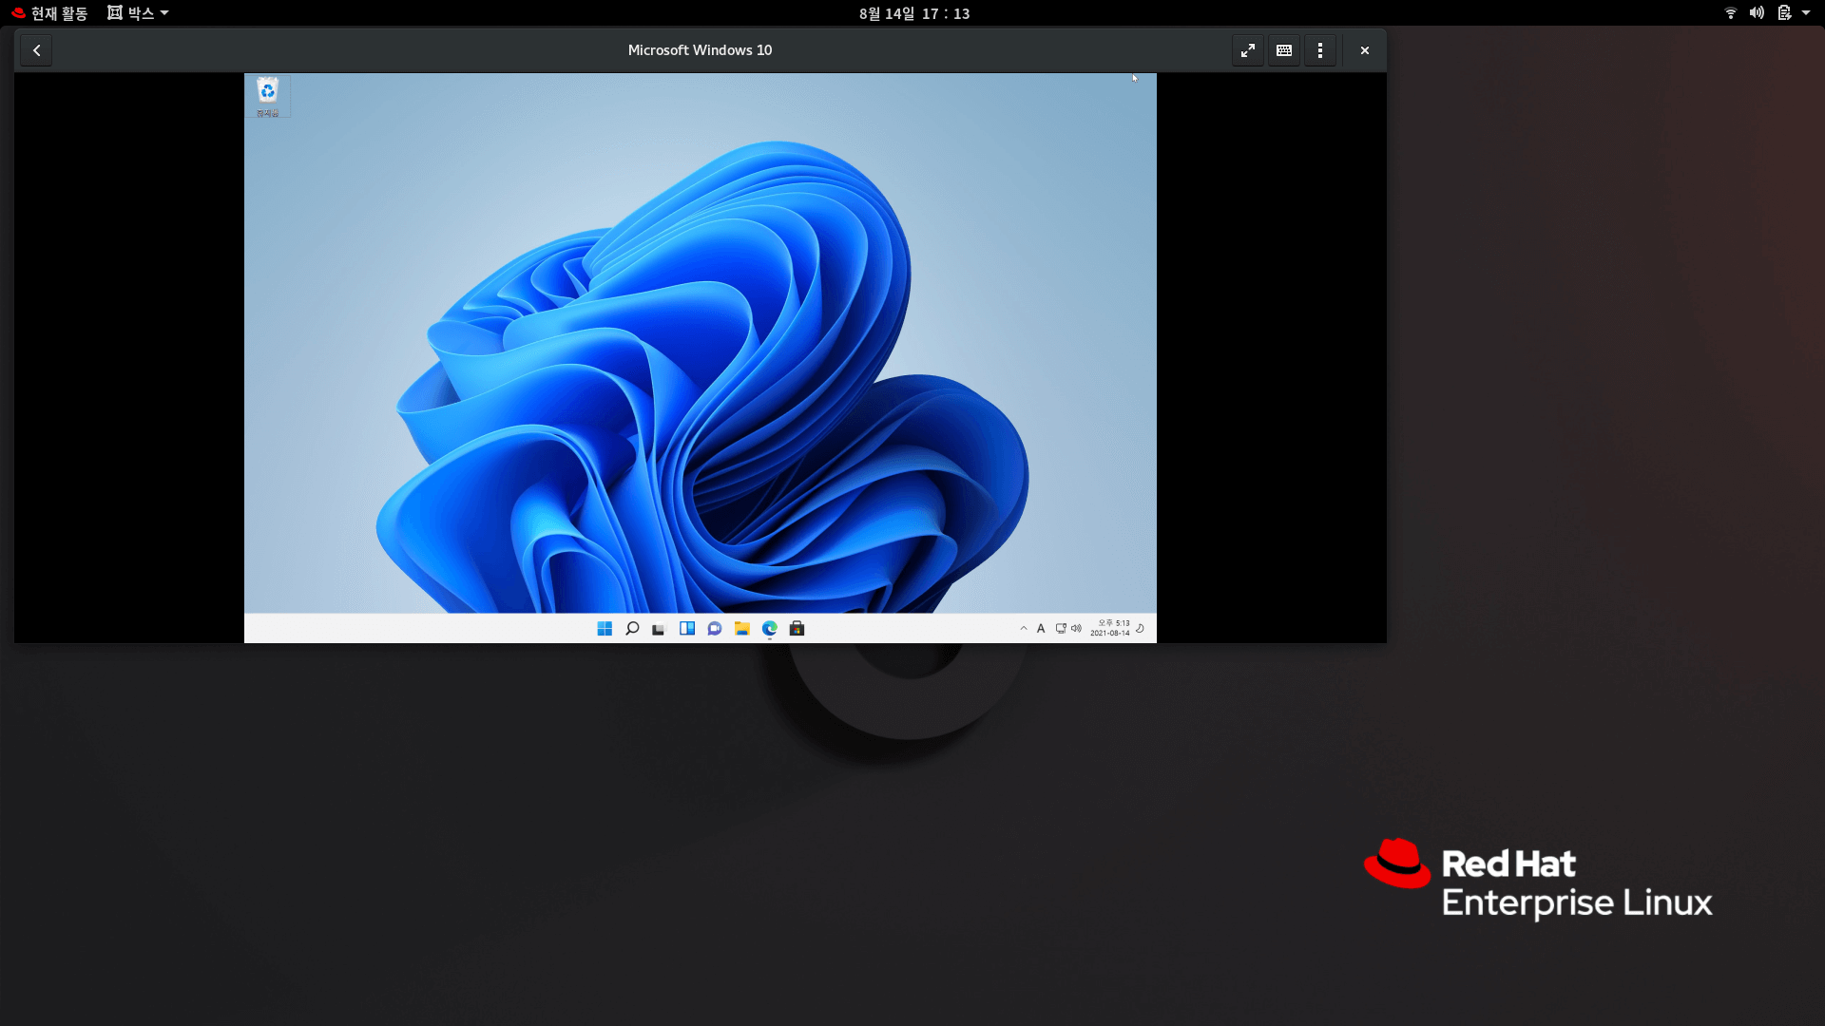The width and height of the screenshot is (1825, 1026).
Task: Click the host Wi-Fi status icon
Action: [x=1731, y=13]
